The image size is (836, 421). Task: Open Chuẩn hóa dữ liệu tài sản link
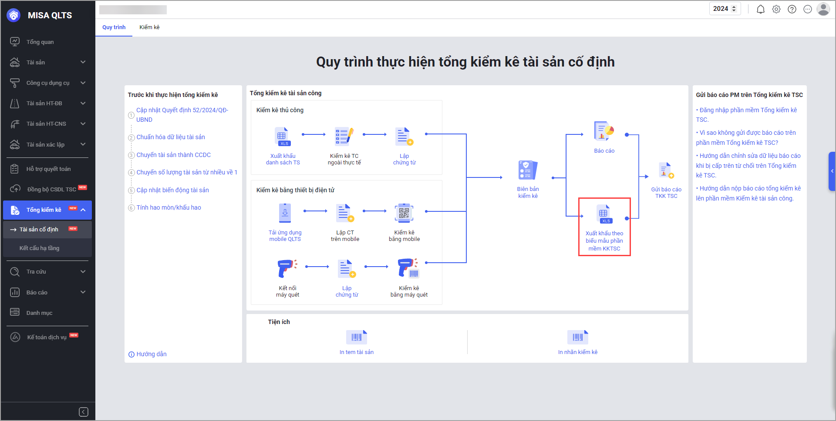pos(171,137)
